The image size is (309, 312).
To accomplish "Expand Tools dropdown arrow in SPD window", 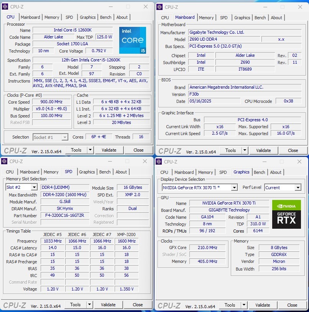I will tap(89, 305).
